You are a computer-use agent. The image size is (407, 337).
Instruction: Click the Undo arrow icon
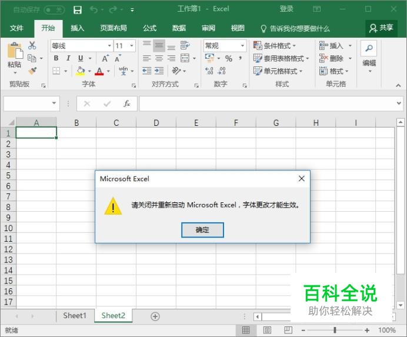coord(94,9)
